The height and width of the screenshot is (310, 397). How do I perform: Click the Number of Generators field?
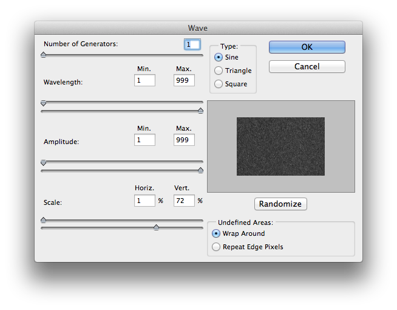[192, 44]
